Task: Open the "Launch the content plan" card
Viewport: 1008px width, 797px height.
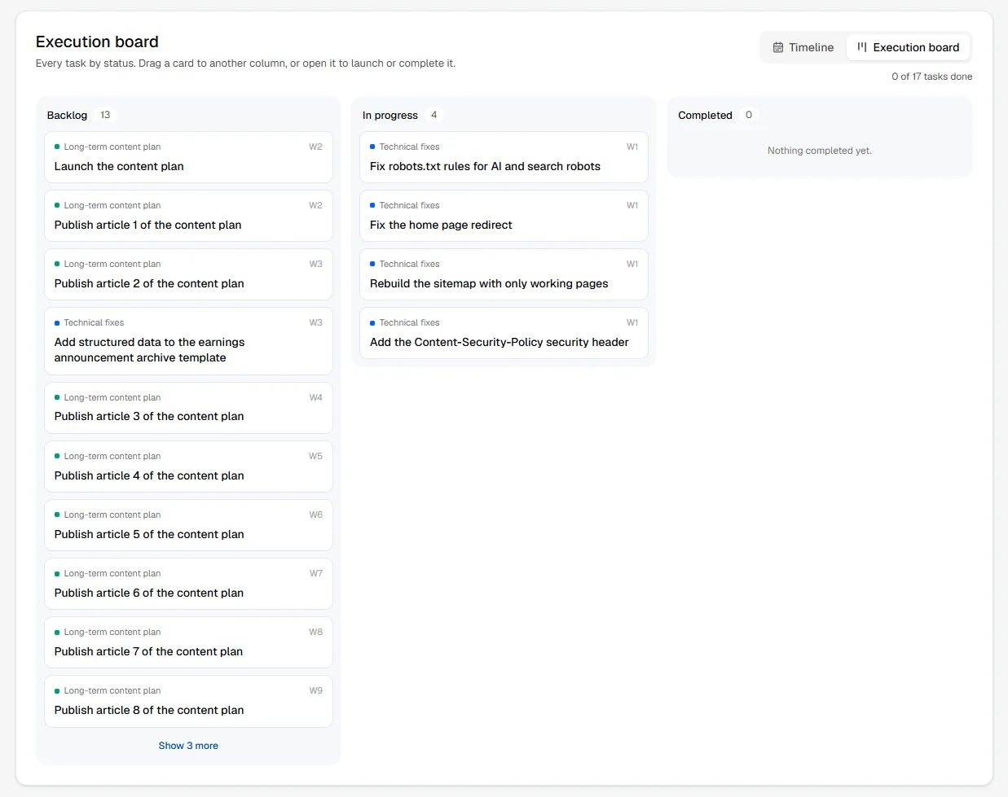Action: click(x=188, y=157)
